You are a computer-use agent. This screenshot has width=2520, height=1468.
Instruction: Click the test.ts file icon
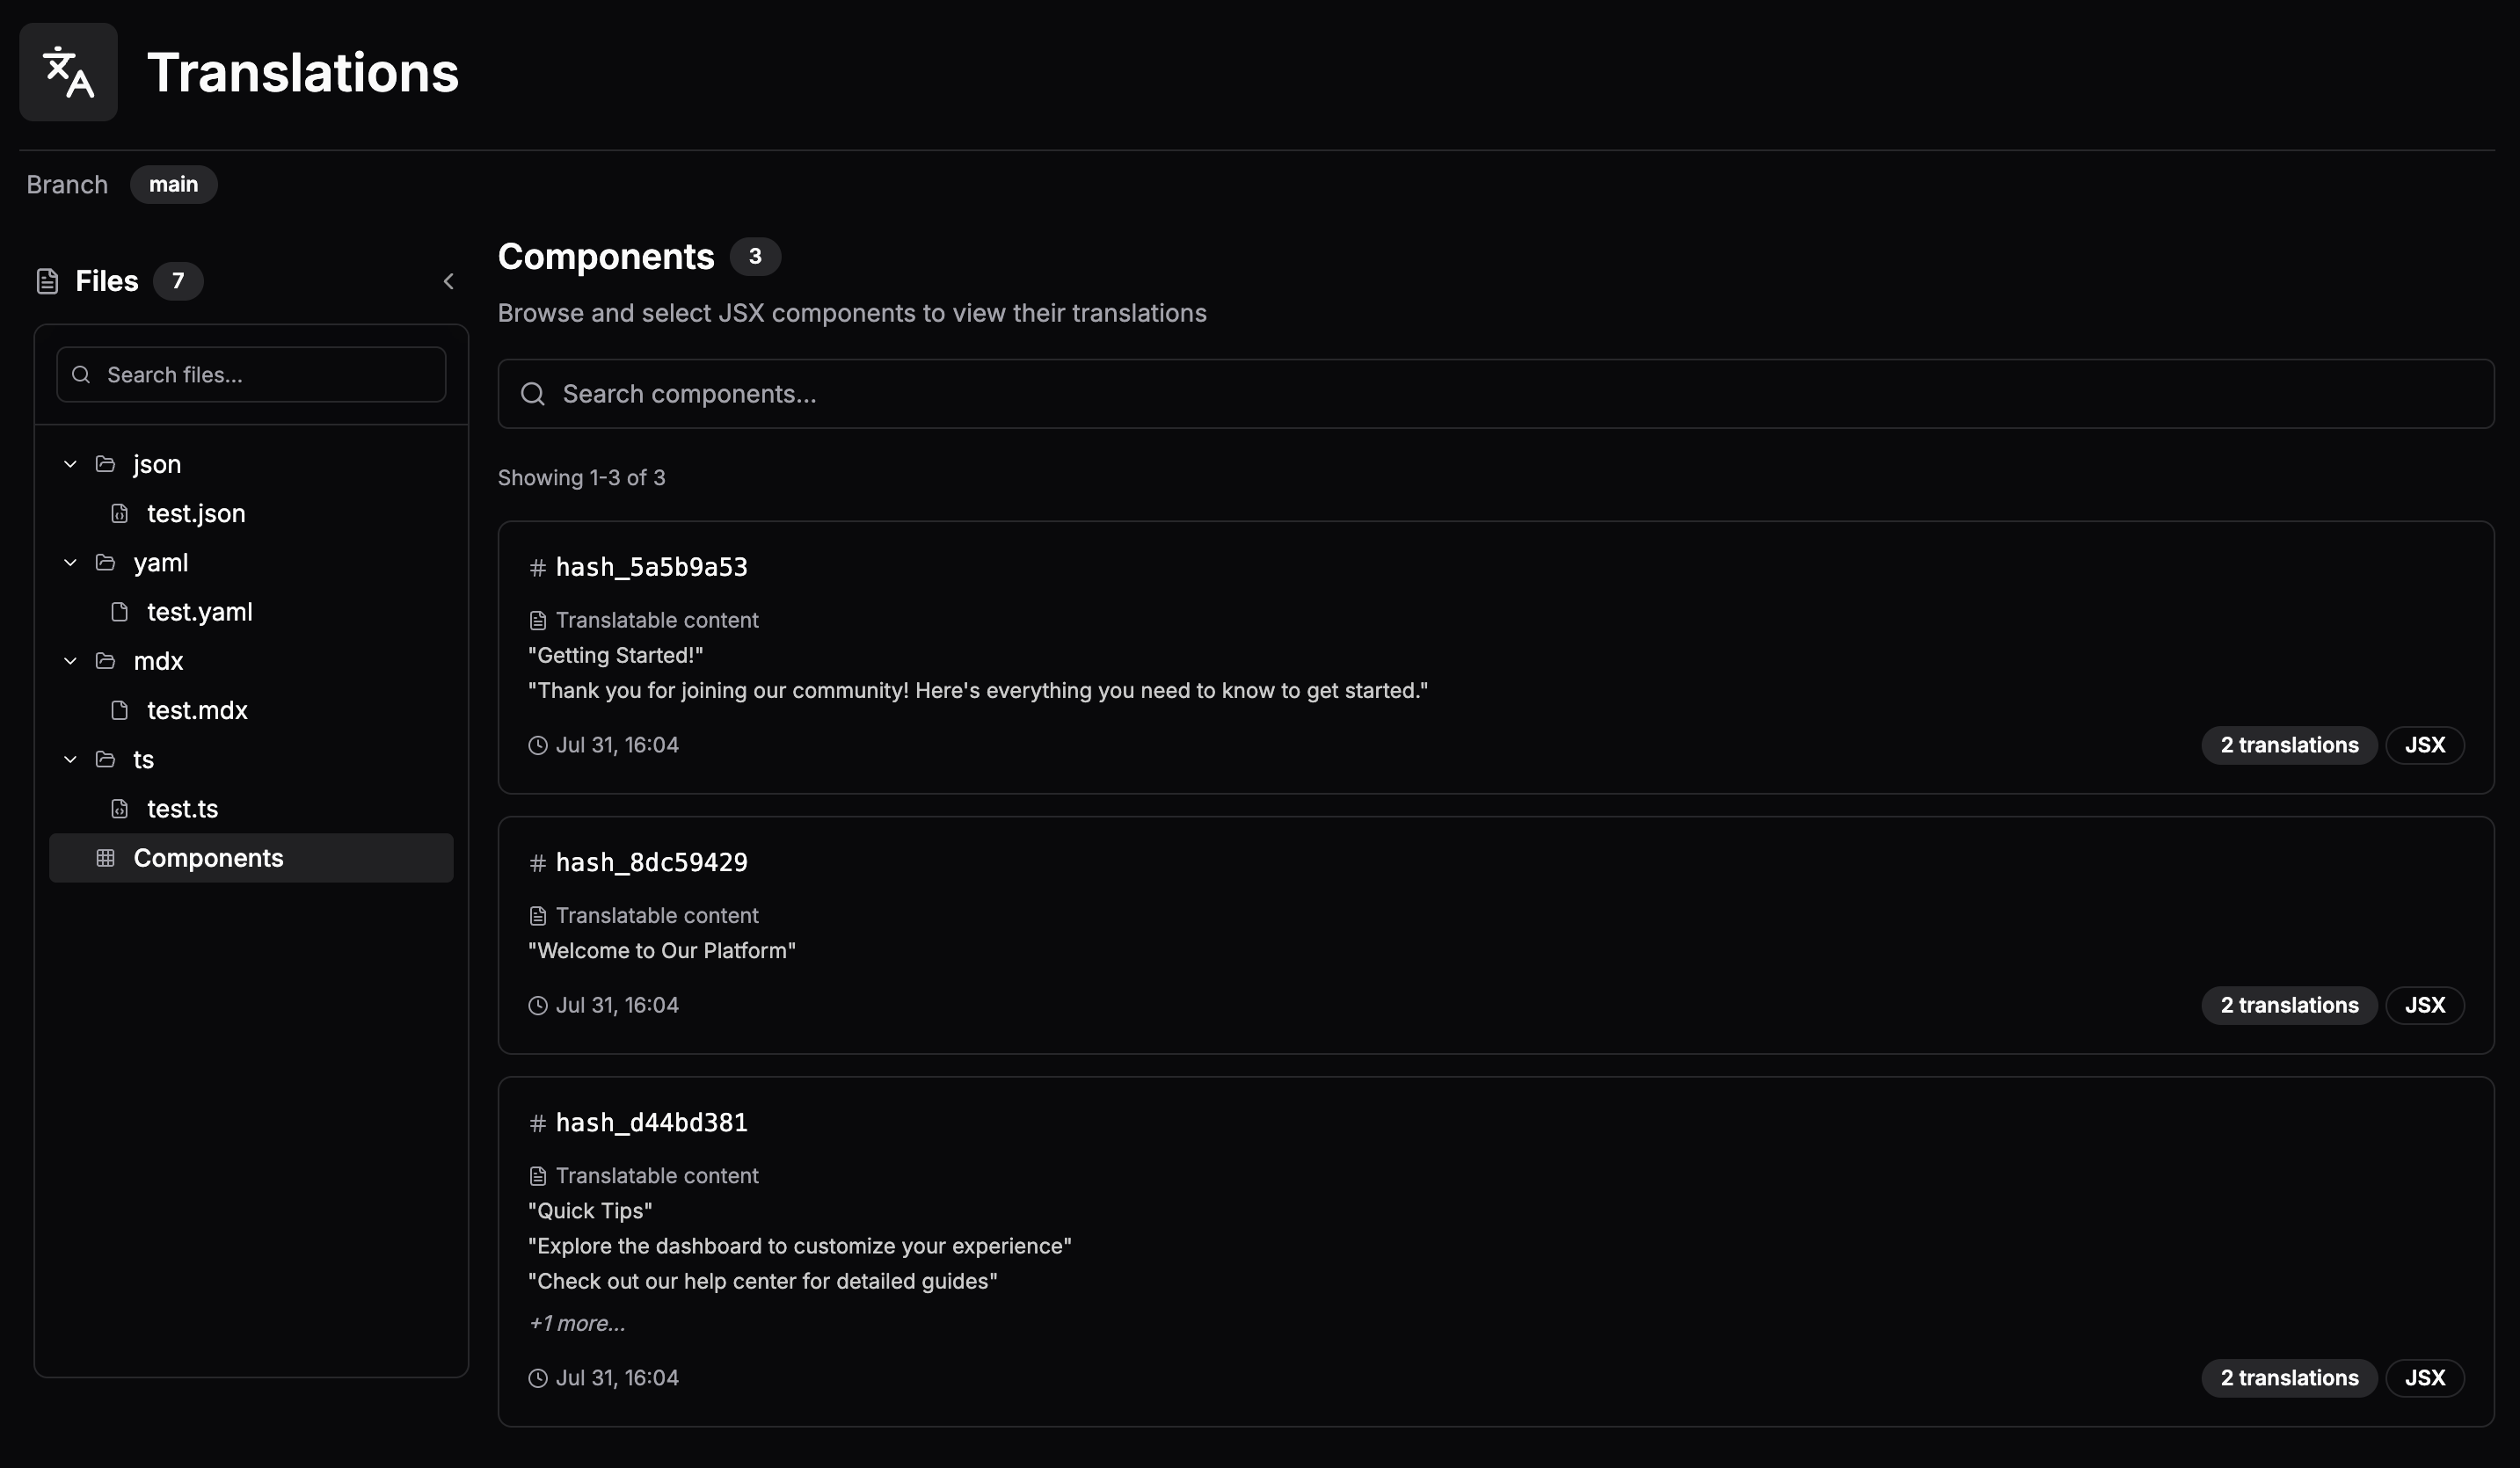point(119,809)
